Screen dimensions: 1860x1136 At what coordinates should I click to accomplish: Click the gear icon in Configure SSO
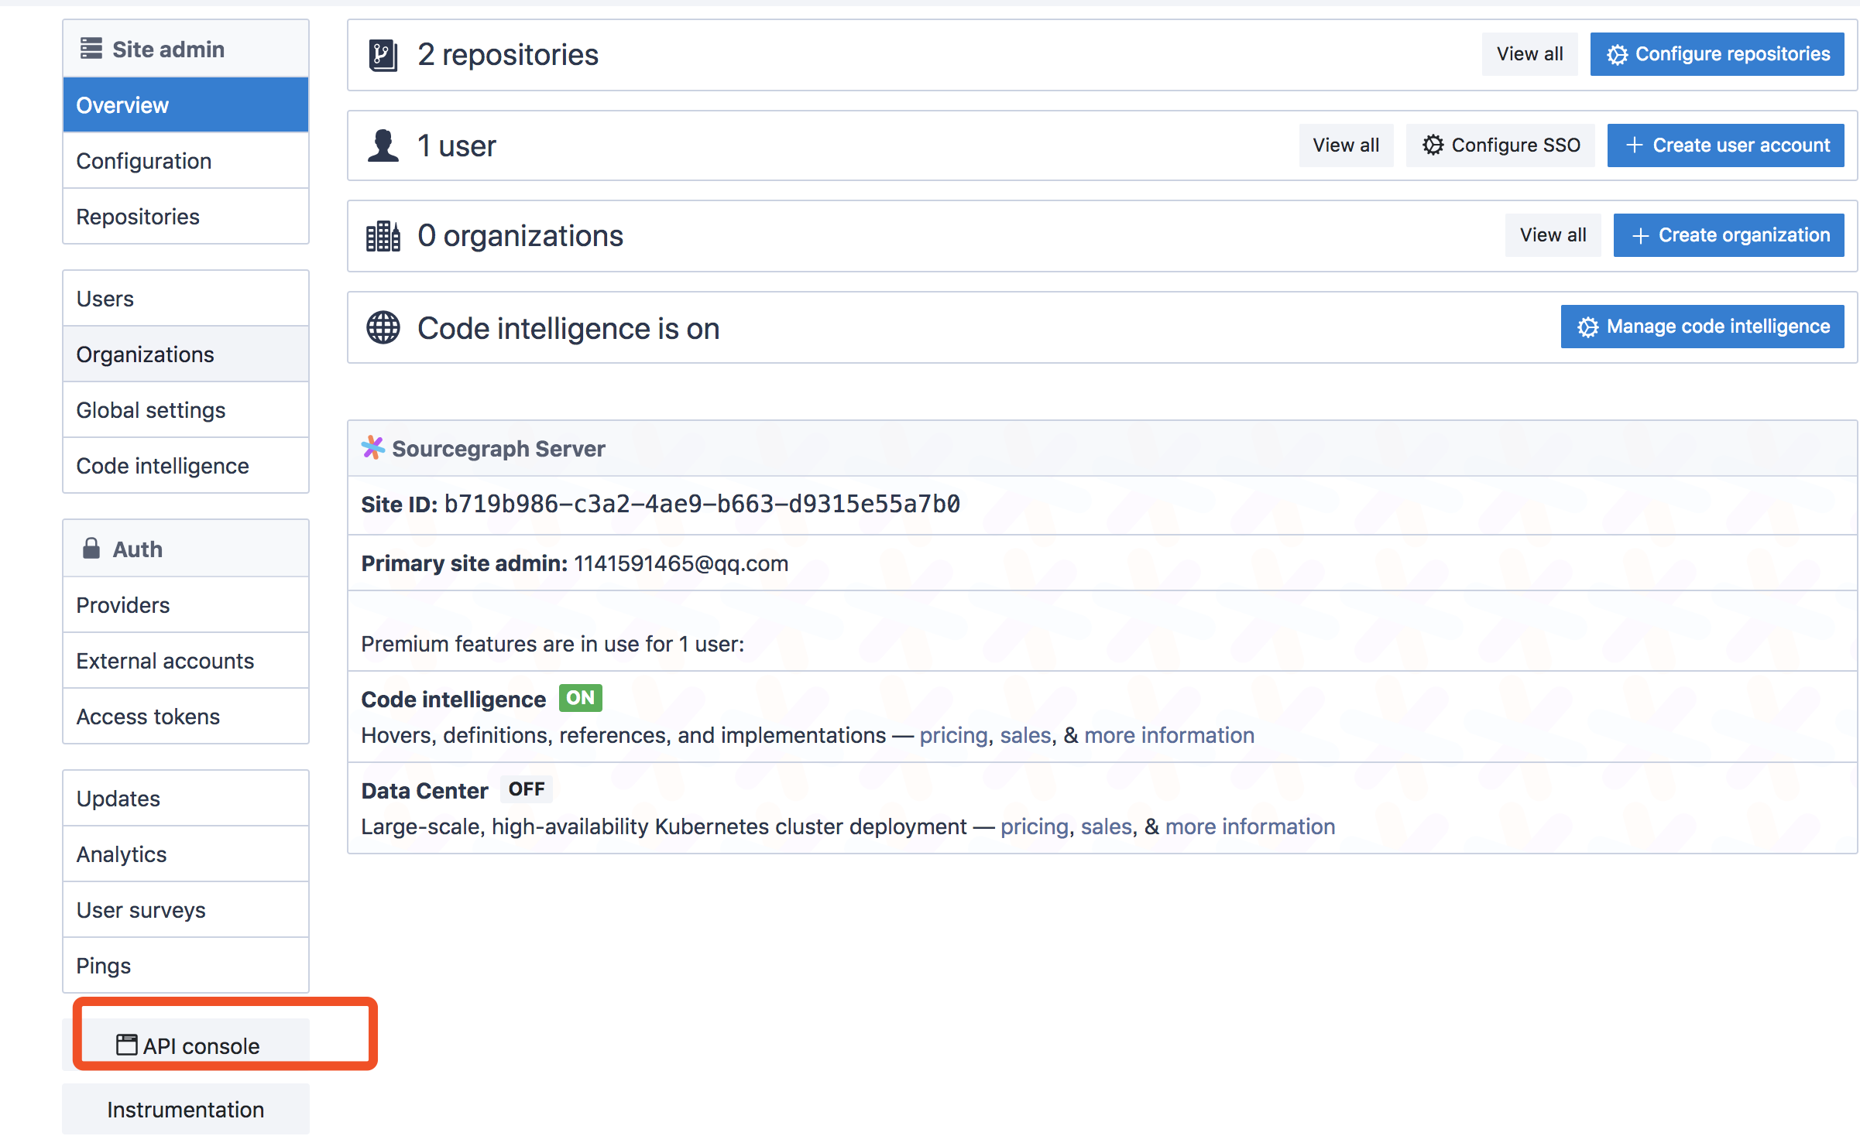pyautogui.click(x=1433, y=145)
